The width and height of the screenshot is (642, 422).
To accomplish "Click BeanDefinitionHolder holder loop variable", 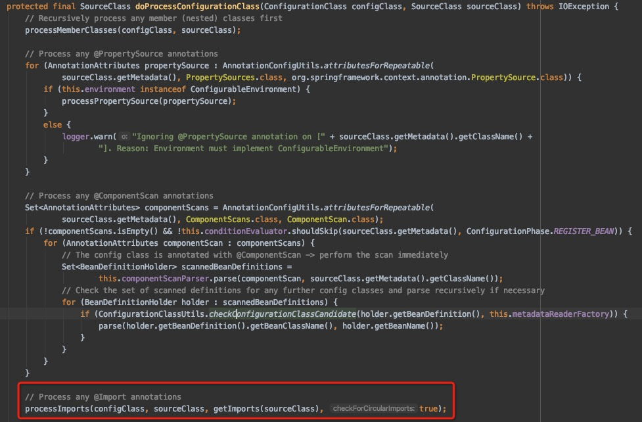I will 147,303.
